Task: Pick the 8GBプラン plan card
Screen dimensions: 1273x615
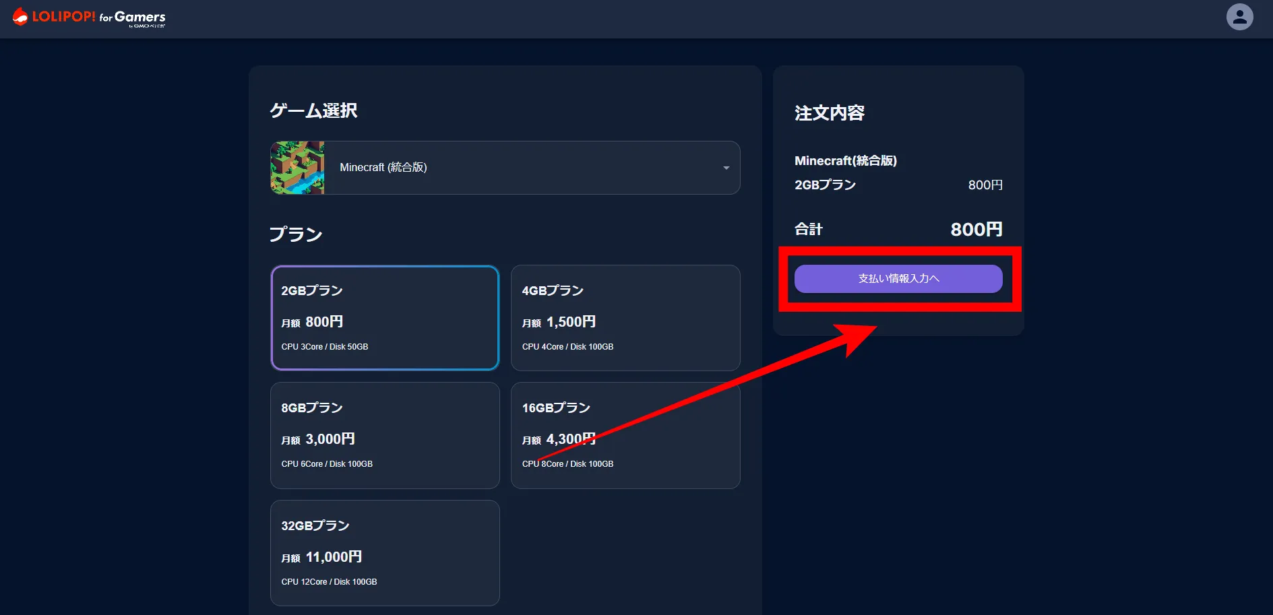Action: [x=385, y=435]
